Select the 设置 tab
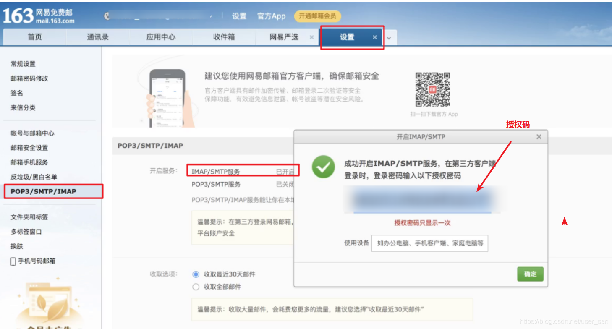Screen dimensions: 612x329 coord(347,37)
